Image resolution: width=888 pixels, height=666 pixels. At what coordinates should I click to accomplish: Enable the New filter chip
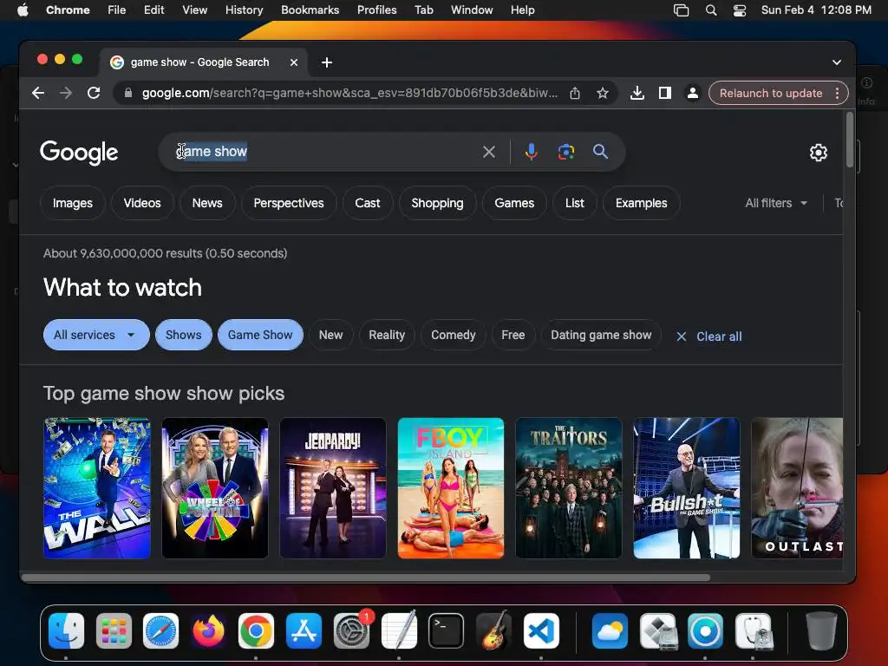tap(330, 335)
